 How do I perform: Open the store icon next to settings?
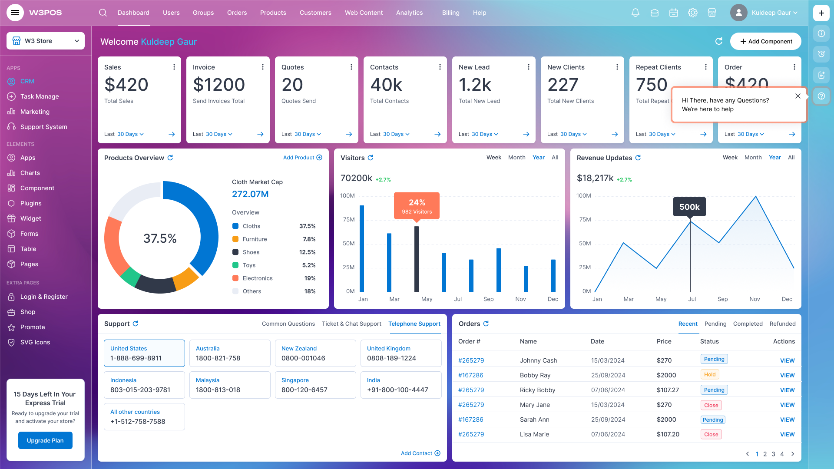pos(712,13)
